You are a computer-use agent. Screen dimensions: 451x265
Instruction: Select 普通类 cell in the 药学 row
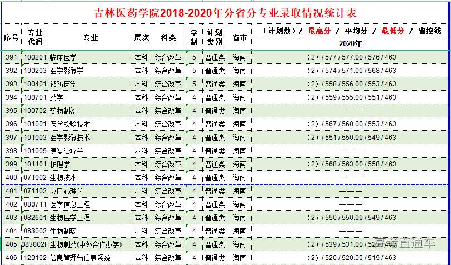click(x=215, y=97)
